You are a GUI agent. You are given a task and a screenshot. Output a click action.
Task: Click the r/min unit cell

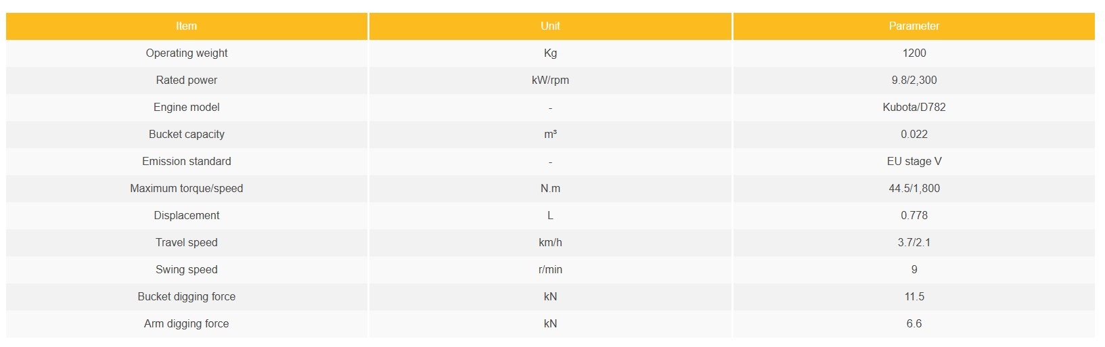click(550, 270)
